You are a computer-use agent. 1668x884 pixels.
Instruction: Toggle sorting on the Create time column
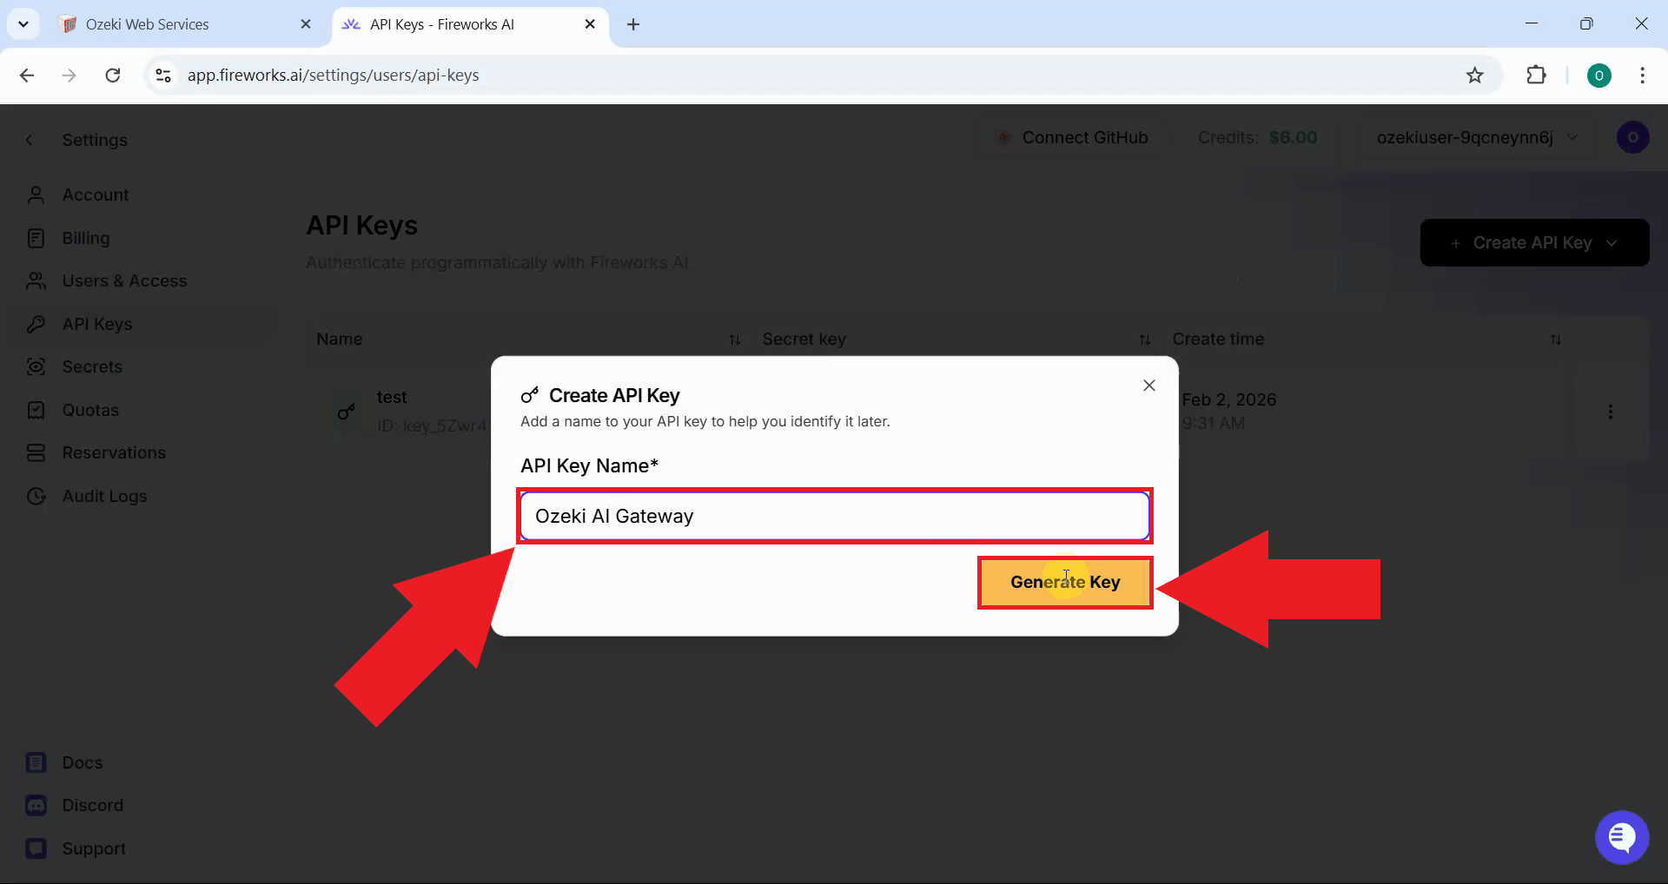1556,339
